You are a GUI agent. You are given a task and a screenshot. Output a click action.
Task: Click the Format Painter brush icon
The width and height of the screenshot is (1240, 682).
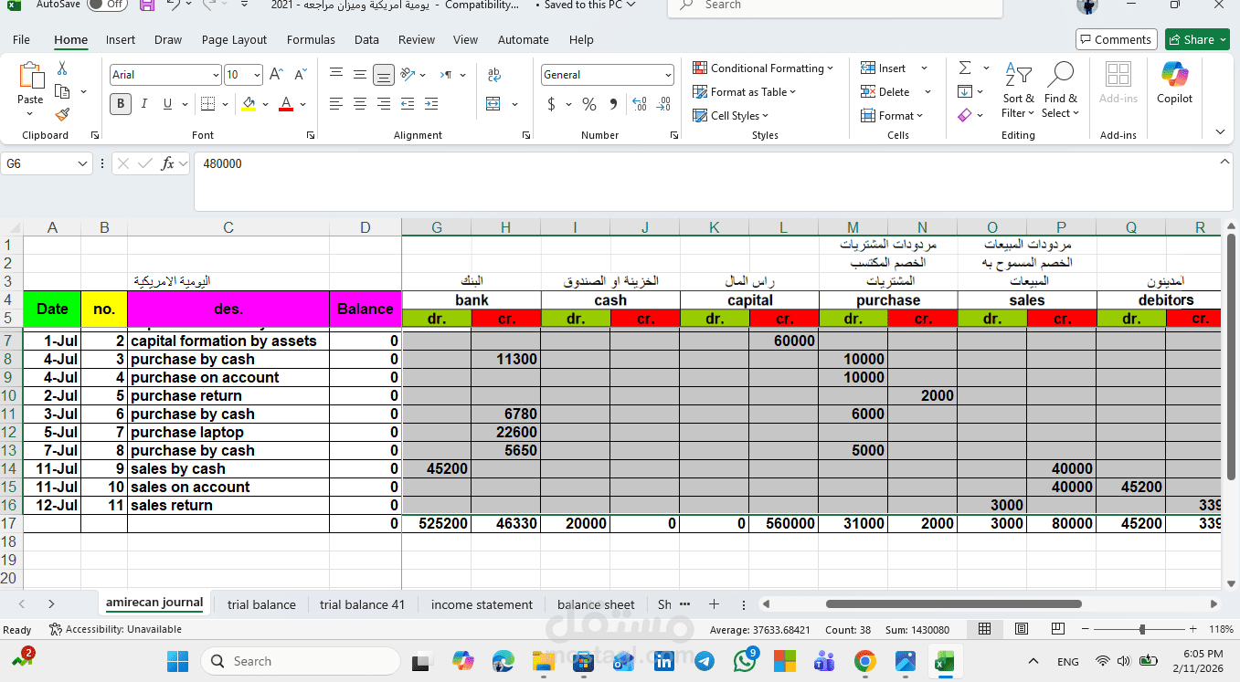tap(62, 114)
